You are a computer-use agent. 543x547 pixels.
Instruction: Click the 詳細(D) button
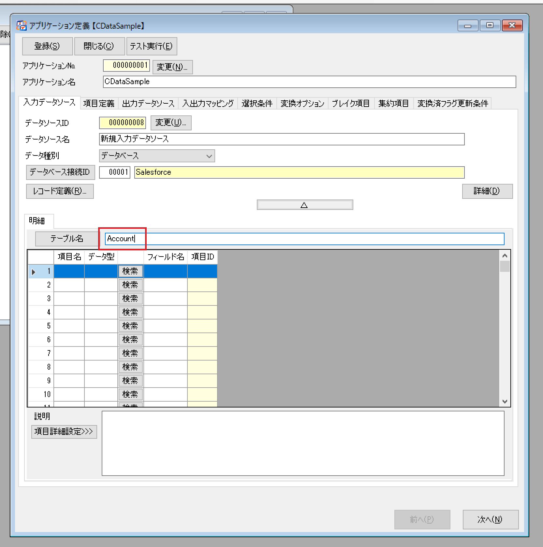pos(487,191)
